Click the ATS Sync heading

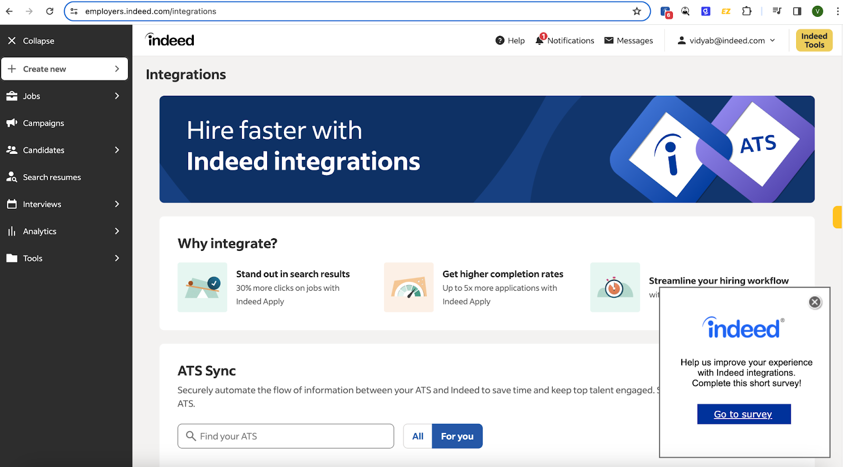[207, 371]
